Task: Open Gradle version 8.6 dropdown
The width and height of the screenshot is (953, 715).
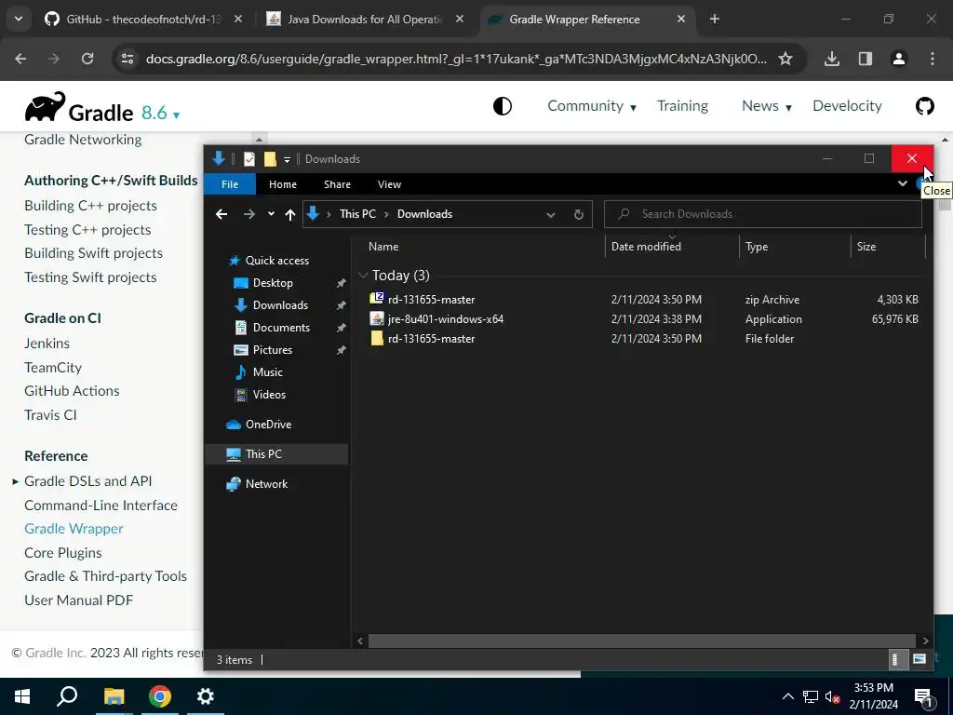Action: [x=160, y=113]
